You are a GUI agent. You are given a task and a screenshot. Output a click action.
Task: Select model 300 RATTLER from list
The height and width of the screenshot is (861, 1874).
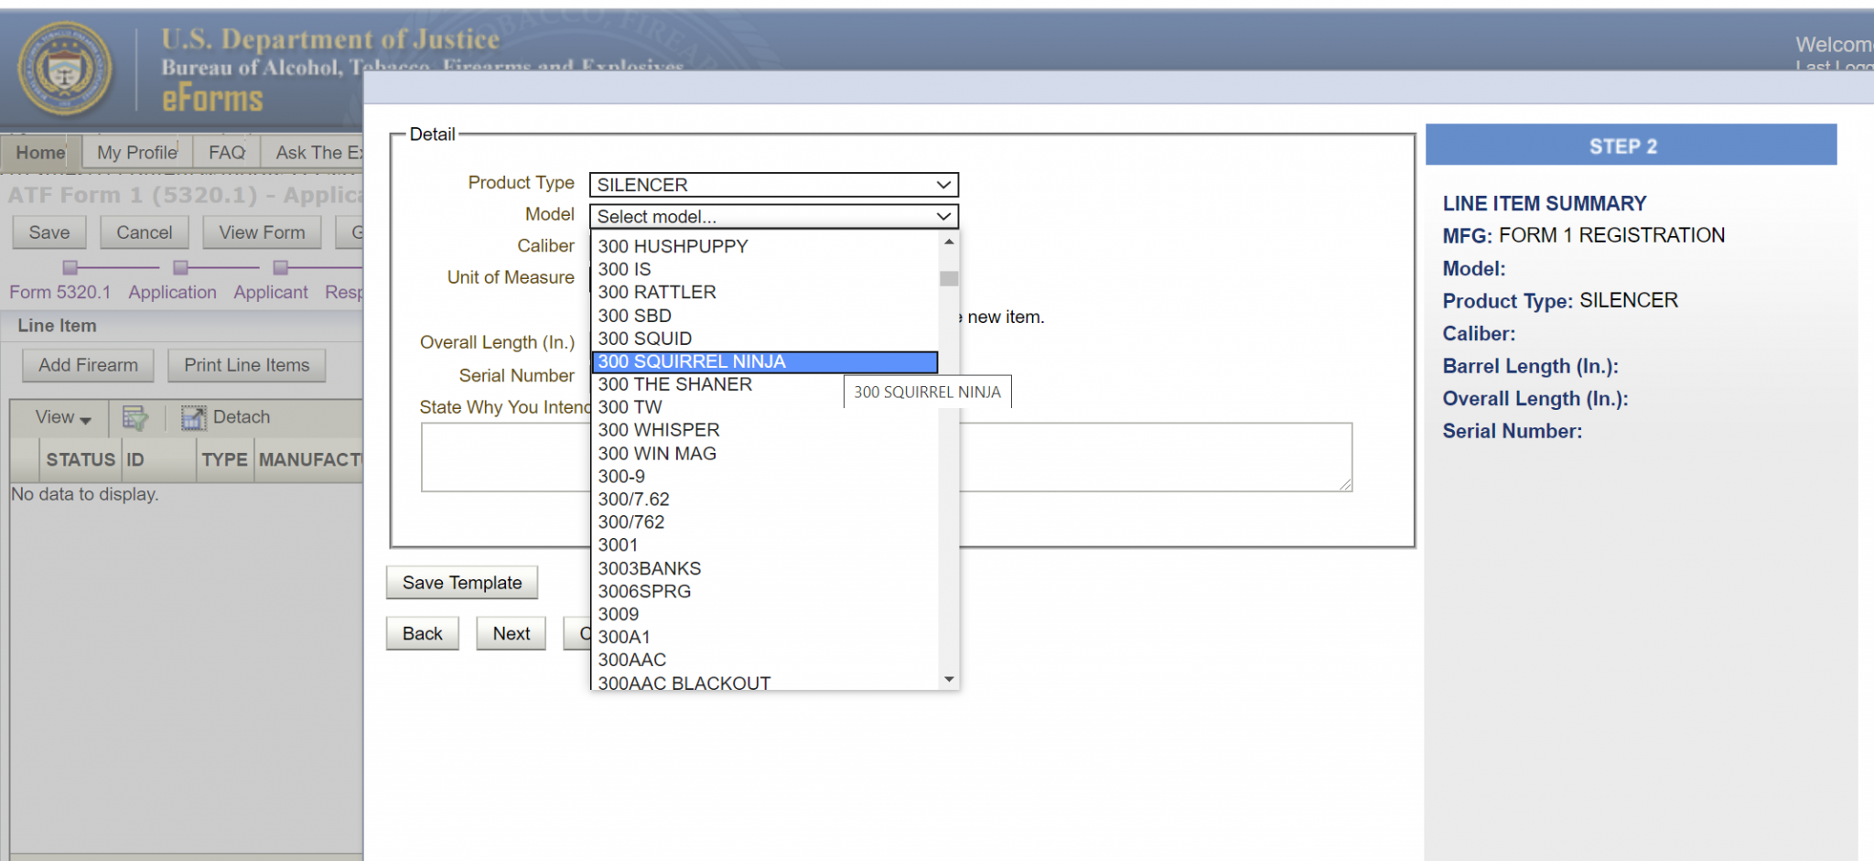click(765, 292)
